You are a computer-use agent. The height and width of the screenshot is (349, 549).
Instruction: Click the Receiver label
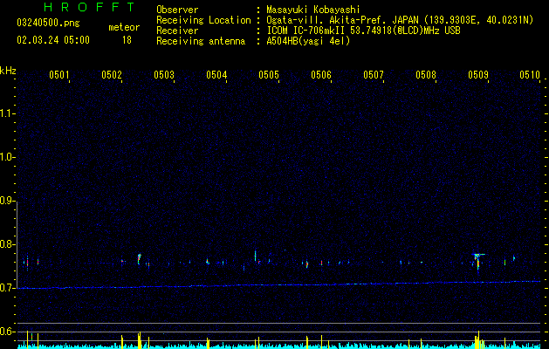coord(177,31)
